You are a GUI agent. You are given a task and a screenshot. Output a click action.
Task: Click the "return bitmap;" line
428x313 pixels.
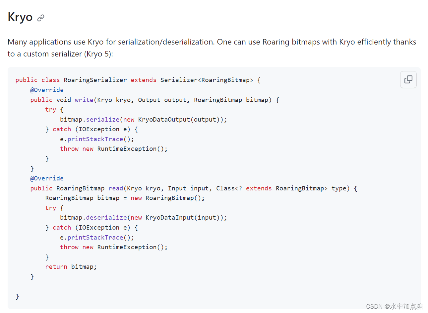tap(71, 267)
